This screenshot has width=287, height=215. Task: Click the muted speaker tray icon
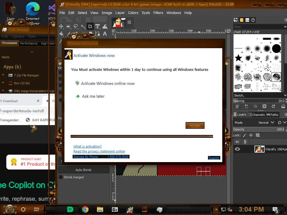pyautogui.click(x=230, y=209)
